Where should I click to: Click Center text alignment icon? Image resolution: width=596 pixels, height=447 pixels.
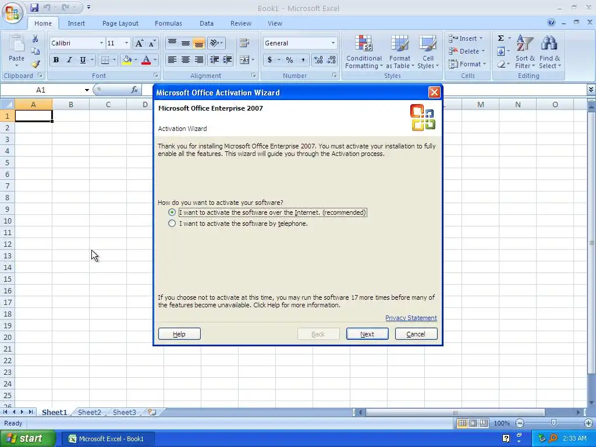coord(186,60)
